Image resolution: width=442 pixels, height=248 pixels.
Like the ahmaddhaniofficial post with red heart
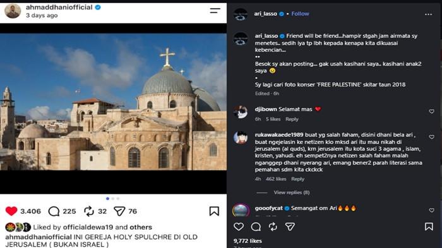11,211
